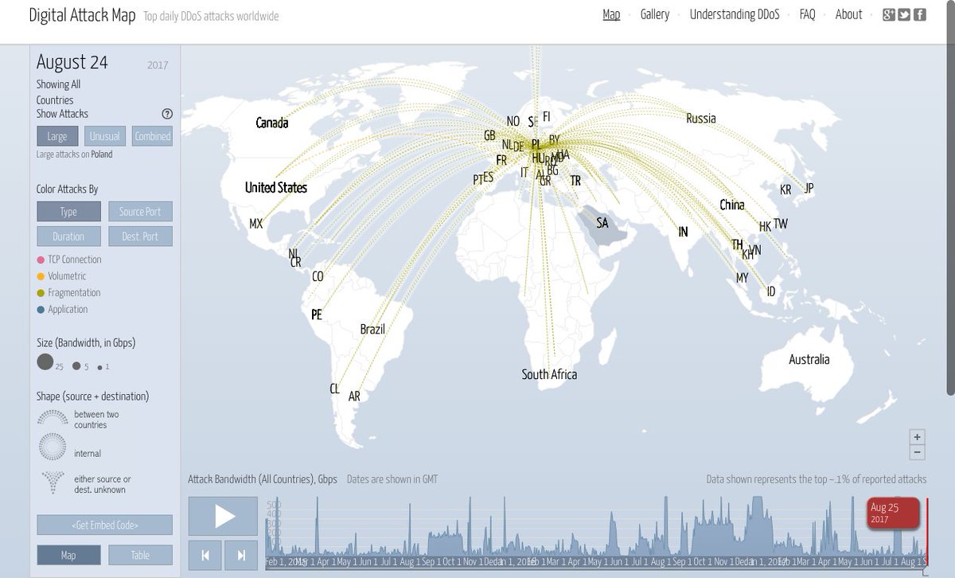Step forward to the next day

click(241, 555)
